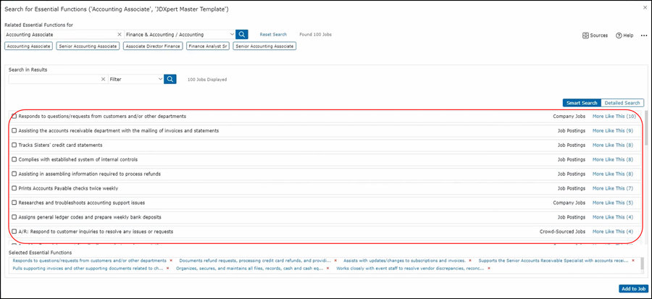Image resolution: width=652 pixels, height=299 pixels.
Task: Click the search magnifier next to category dropdown
Action: pyautogui.click(x=242, y=34)
